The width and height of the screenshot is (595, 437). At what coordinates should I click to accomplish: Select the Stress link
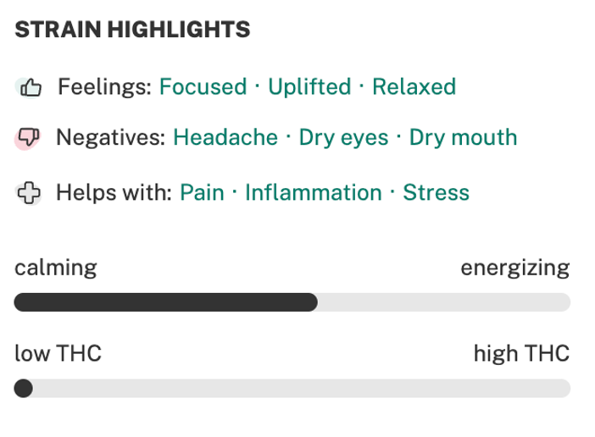tap(436, 192)
